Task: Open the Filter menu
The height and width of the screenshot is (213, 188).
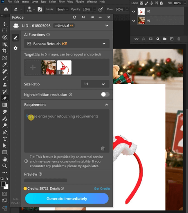Action: [x=62, y=2]
